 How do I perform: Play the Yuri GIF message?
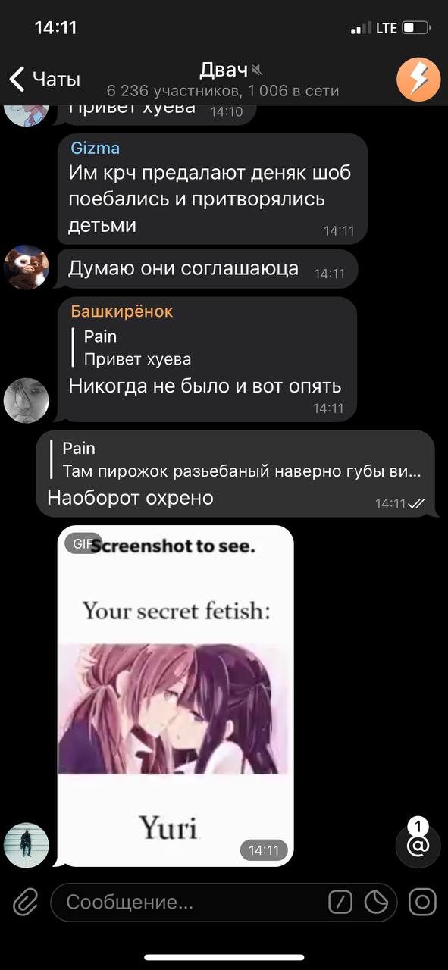pyautogui.click(x=176, y=696)
